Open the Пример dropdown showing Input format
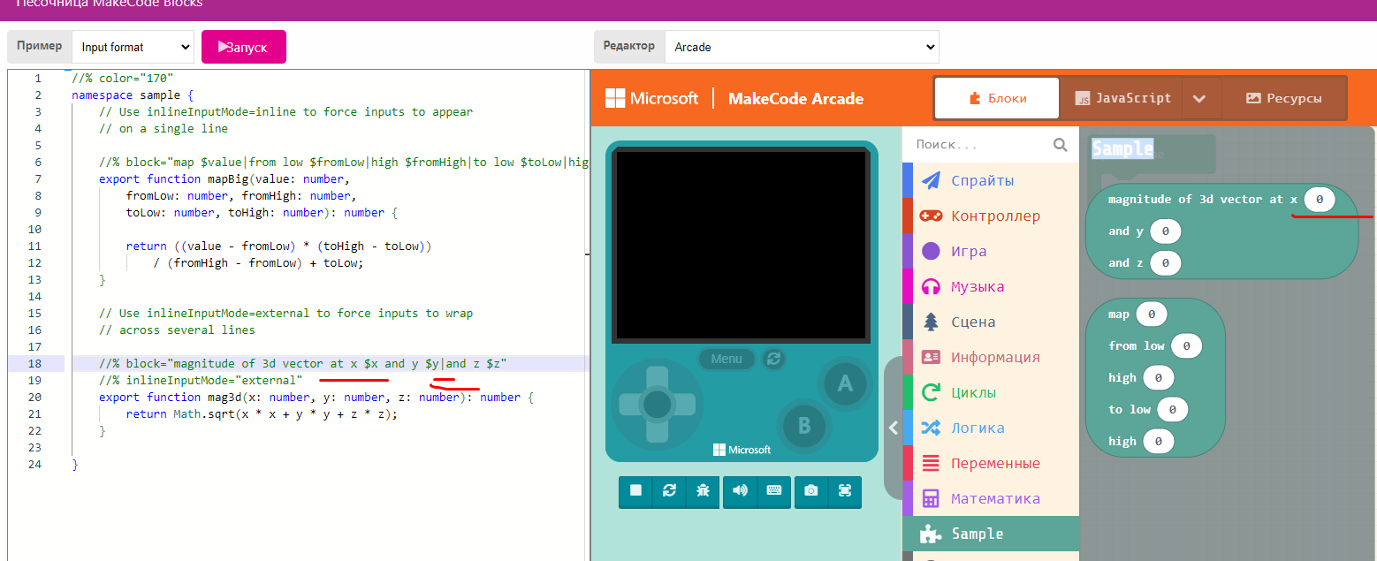Screen dimensions: 1377x561 tap(133, 47)
